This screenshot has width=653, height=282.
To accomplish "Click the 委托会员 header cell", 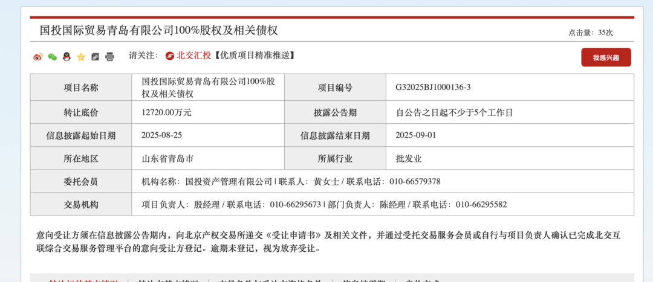I will [x=81, y=181].
